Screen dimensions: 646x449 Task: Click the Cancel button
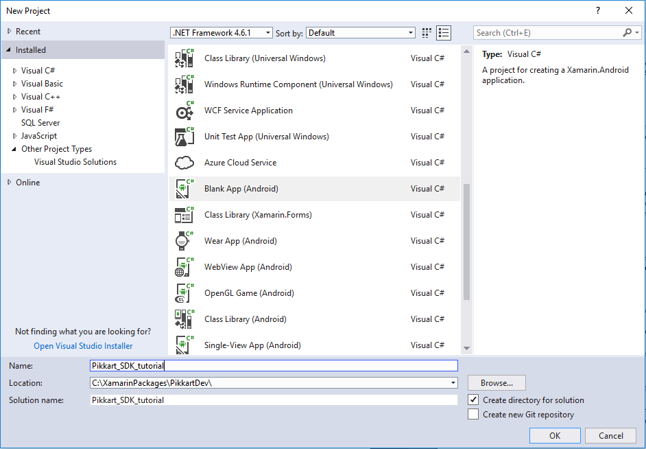pyautogui.click(x=610, y=435)
